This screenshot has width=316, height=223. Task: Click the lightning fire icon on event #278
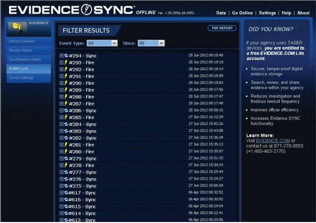point(66,165)
